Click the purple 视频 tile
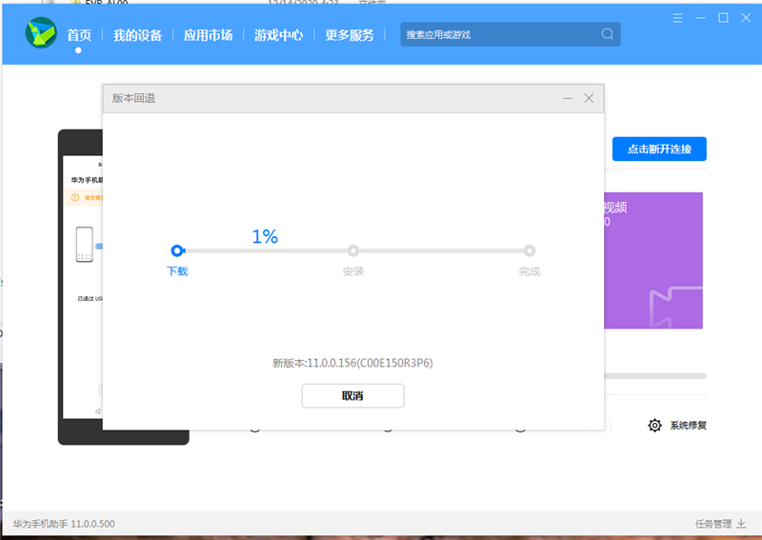This screenshot has width=762, height=540. (x=654, y=260)
